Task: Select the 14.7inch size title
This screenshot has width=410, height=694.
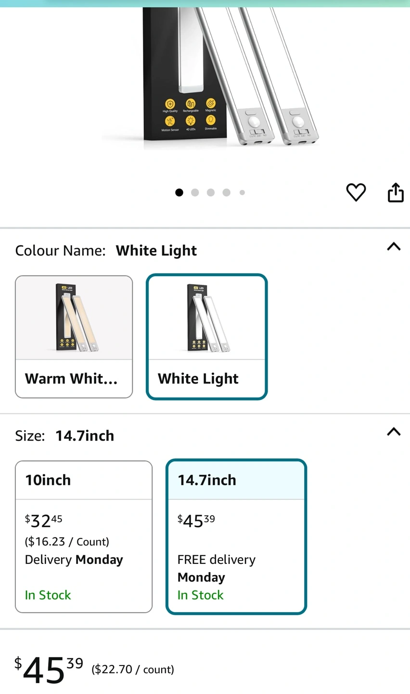Action: pos(207,480)
